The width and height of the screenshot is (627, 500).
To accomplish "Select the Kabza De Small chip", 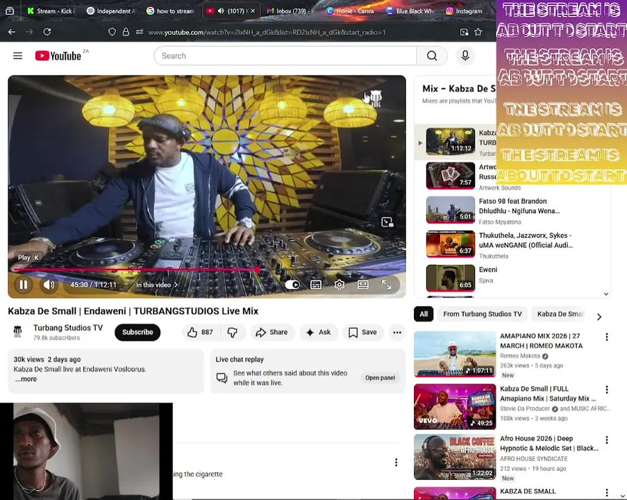I will (x=560, y=314).
